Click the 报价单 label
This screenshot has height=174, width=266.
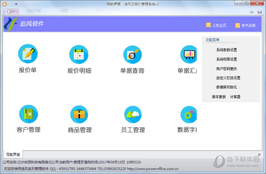pos(27,70)
